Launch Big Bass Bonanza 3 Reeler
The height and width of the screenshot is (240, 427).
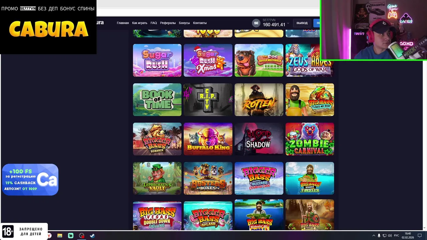click(310, 178)
